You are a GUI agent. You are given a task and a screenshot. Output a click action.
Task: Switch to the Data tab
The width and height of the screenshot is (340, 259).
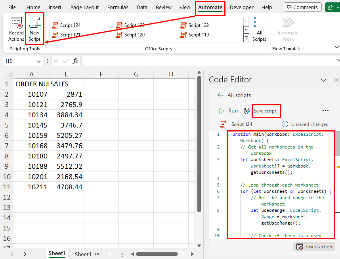click(142, 8)
